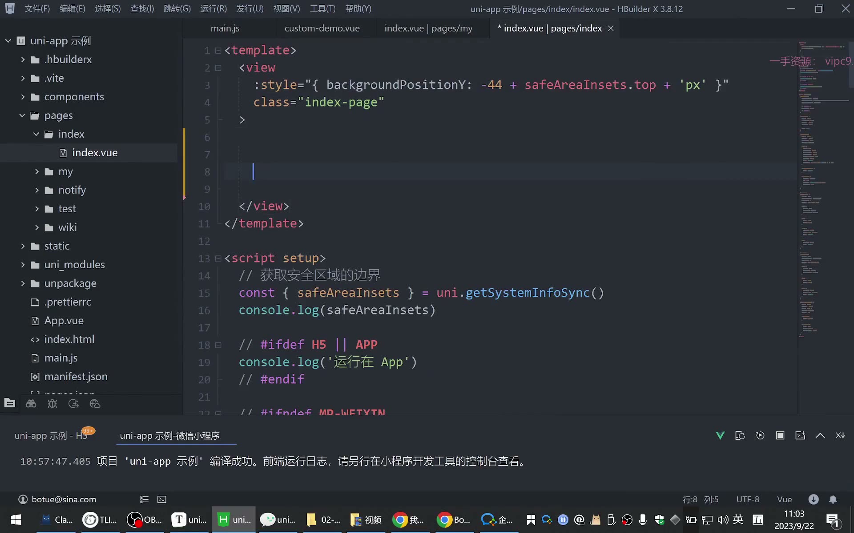Screen dimensions: 854x533
Task: Collapse the pages folder in tree
Action: (22, 115)
